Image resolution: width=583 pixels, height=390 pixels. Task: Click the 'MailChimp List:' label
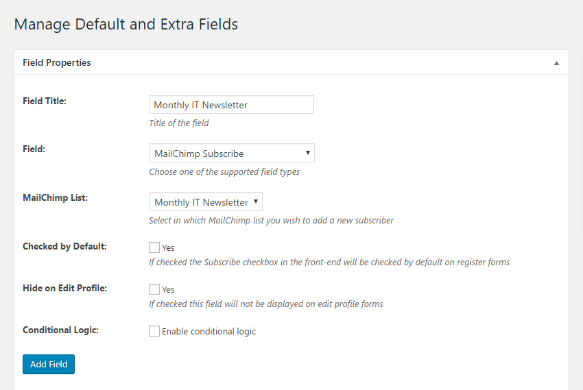(55, 197)
